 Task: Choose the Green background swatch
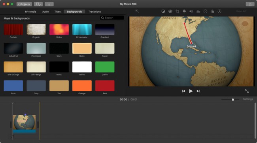105,67
